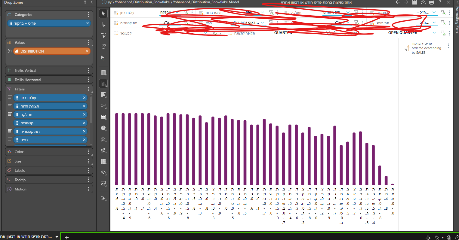Open the Categories drop zone options menu
The image size is (459, 240).
[88, 15]
